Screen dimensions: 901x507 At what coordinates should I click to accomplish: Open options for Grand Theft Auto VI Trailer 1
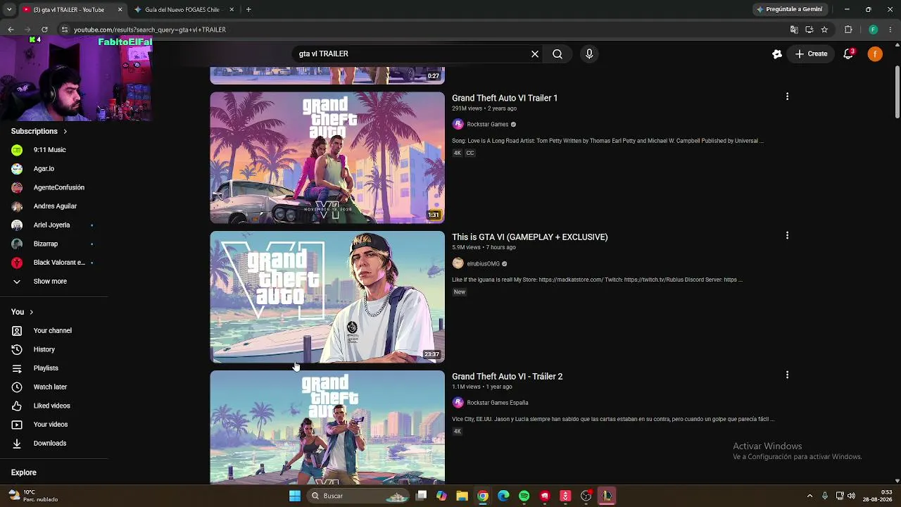pos(787,96)
